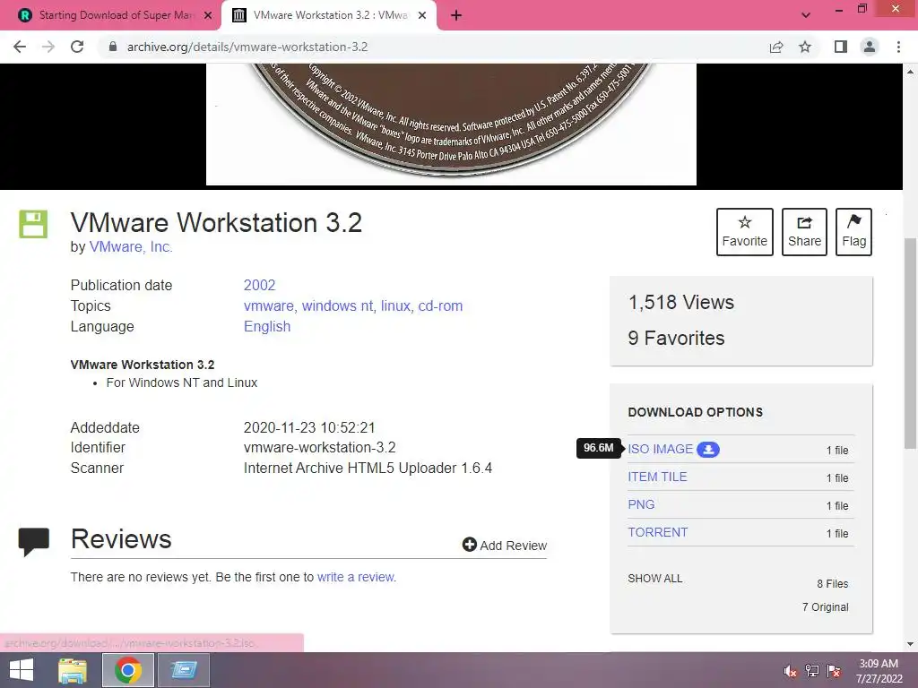918x688 pixels.
Task: Follow the English language link
Action: tap(267, 326)
